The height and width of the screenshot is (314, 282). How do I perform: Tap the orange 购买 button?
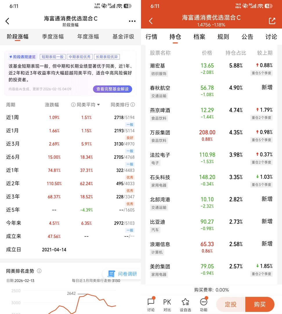click(260, 304)
